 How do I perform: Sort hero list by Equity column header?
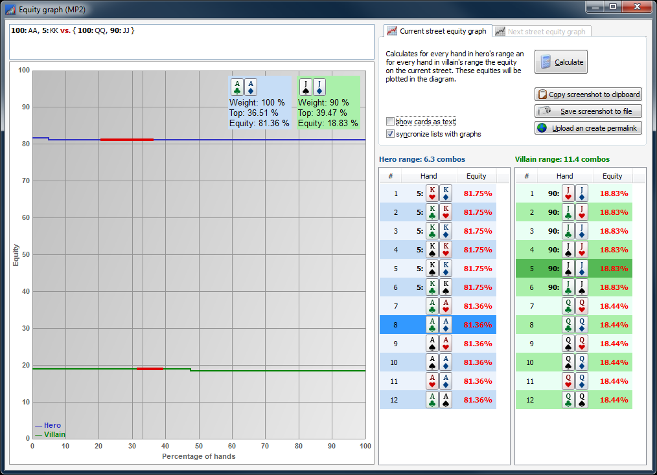tap(476, 176)
